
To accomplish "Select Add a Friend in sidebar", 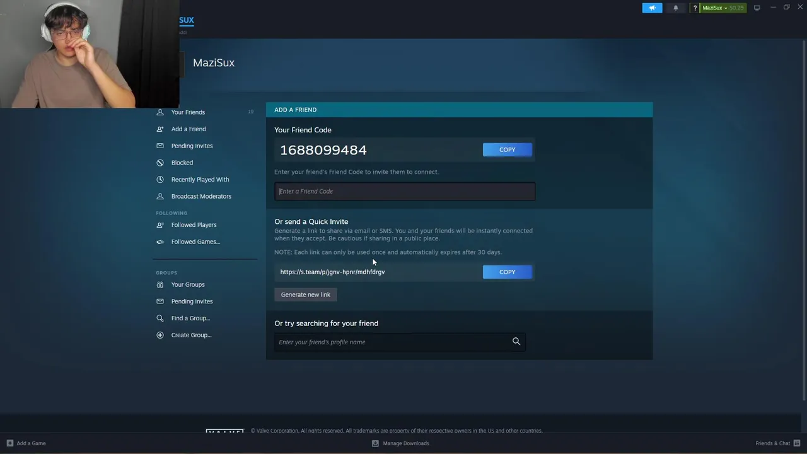I will [x=189, y=129].
